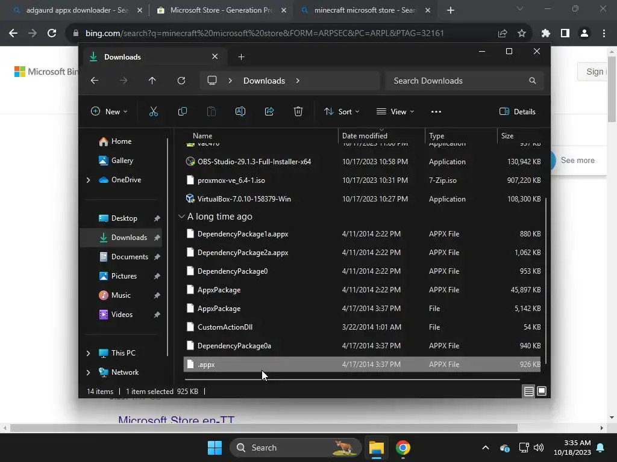617x462 pixels.
Task: Open the See more (three dots) menu
Action: point(436,111)
